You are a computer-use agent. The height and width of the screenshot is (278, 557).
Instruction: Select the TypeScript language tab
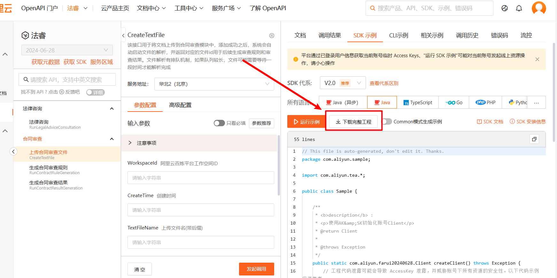(x=418, y=103)
